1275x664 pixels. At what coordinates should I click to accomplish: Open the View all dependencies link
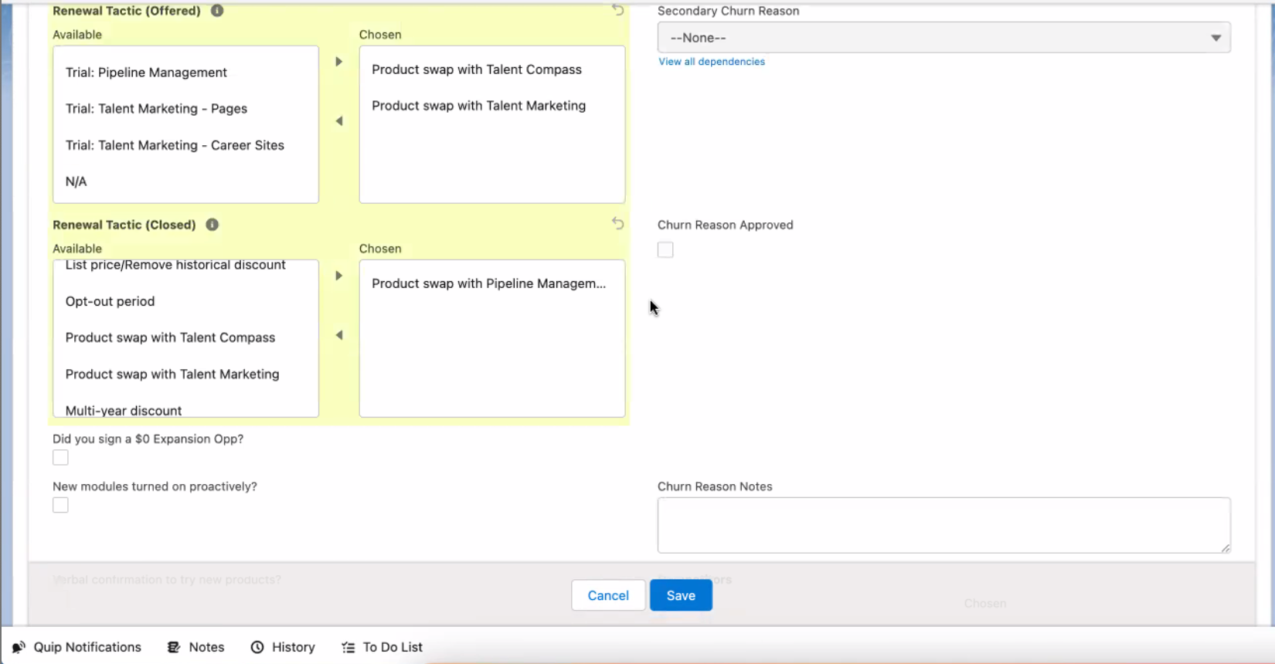[712, 62]
